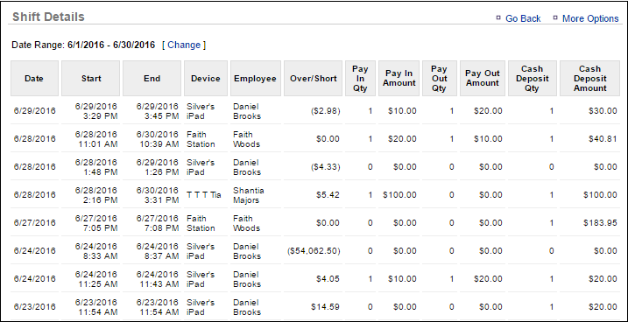Viewport: 628px width, 322px height.
Task: Click the End column header
Action: (152, 79)
